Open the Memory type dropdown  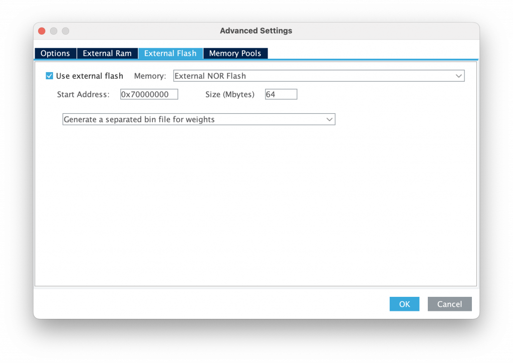[x=319, y=76]
